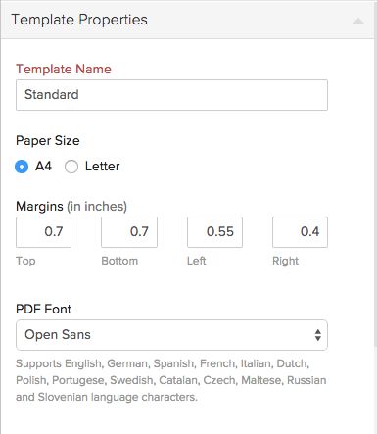The height and width of the screenshot is (434, 377).
Task: Collapse the Template Properties panel arrow
Action: click(x=358, y=21)
